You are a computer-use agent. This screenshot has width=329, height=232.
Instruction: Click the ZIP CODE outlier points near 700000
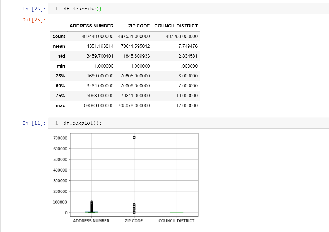point(134,137)
